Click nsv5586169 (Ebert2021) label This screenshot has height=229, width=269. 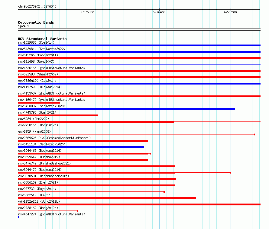click(38, 182)
